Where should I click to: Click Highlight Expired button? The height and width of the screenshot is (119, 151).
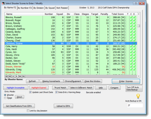(39, 88)
